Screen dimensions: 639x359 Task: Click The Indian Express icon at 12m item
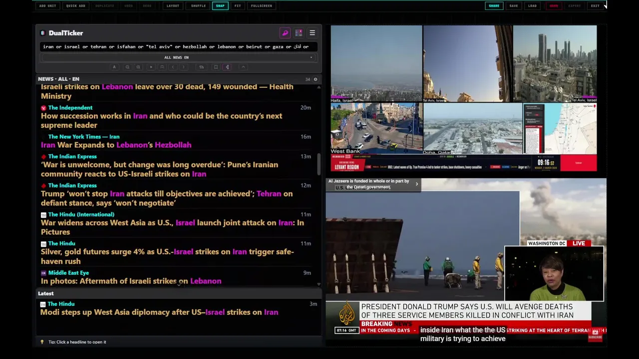click(43, 185)
